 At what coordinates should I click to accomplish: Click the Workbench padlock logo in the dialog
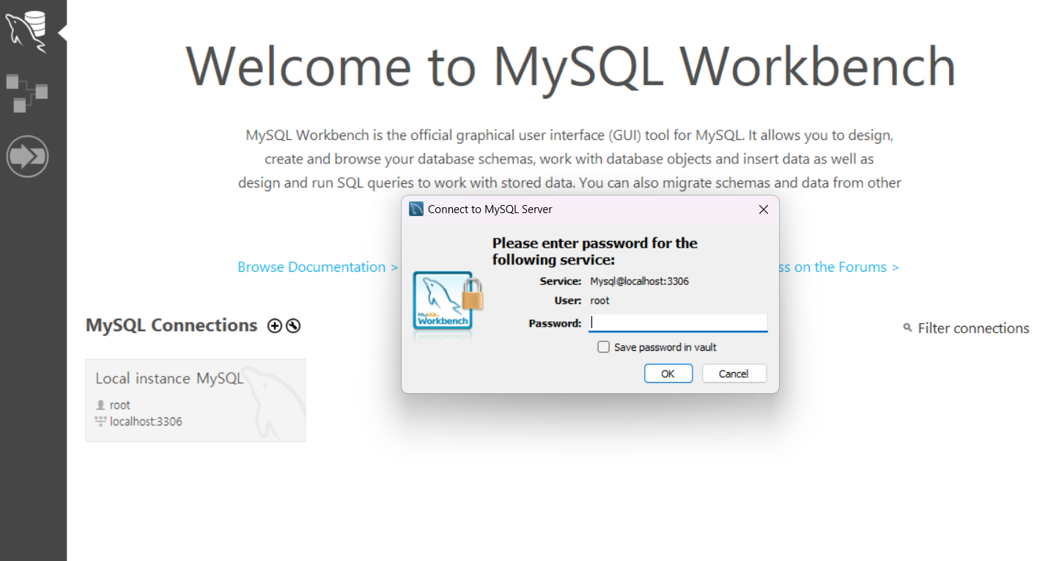click(x=448, y=301)
